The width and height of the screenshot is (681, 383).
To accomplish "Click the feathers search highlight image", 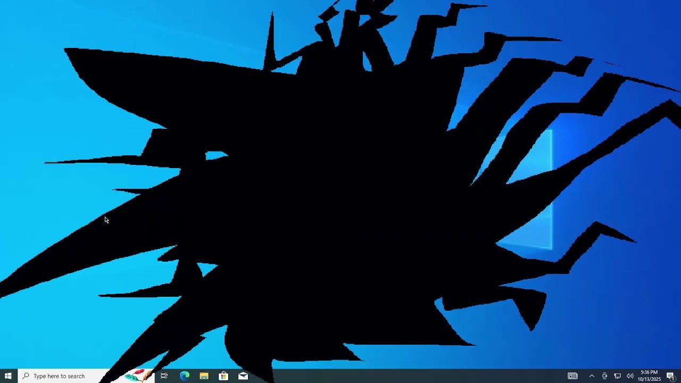I will pyautogui.click(x=137, y=376).
